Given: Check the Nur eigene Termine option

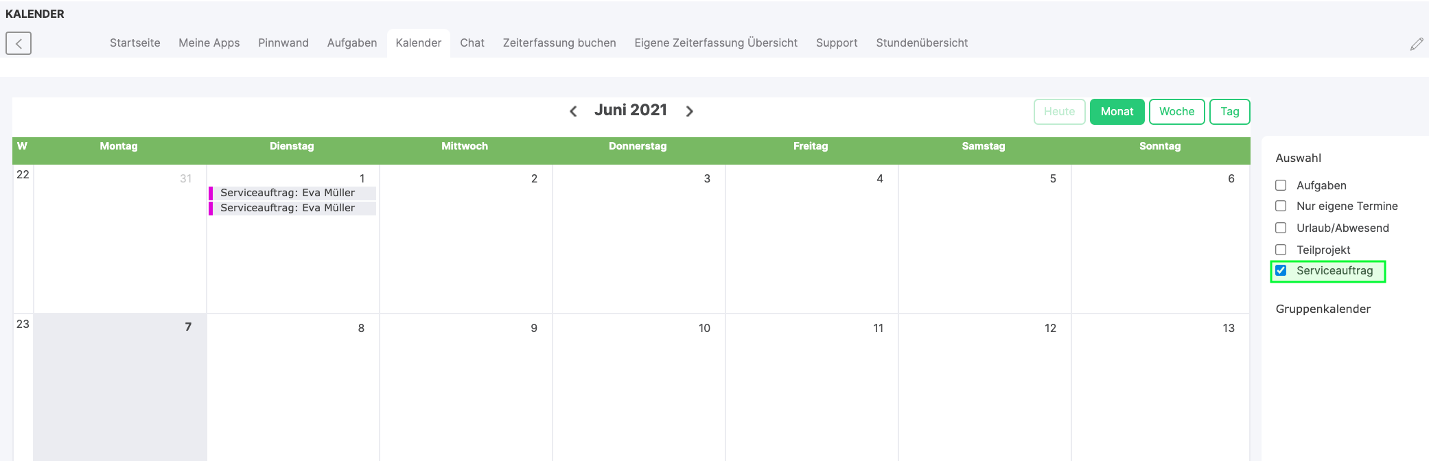Looking at the screenshot, I should (1281, 206).
